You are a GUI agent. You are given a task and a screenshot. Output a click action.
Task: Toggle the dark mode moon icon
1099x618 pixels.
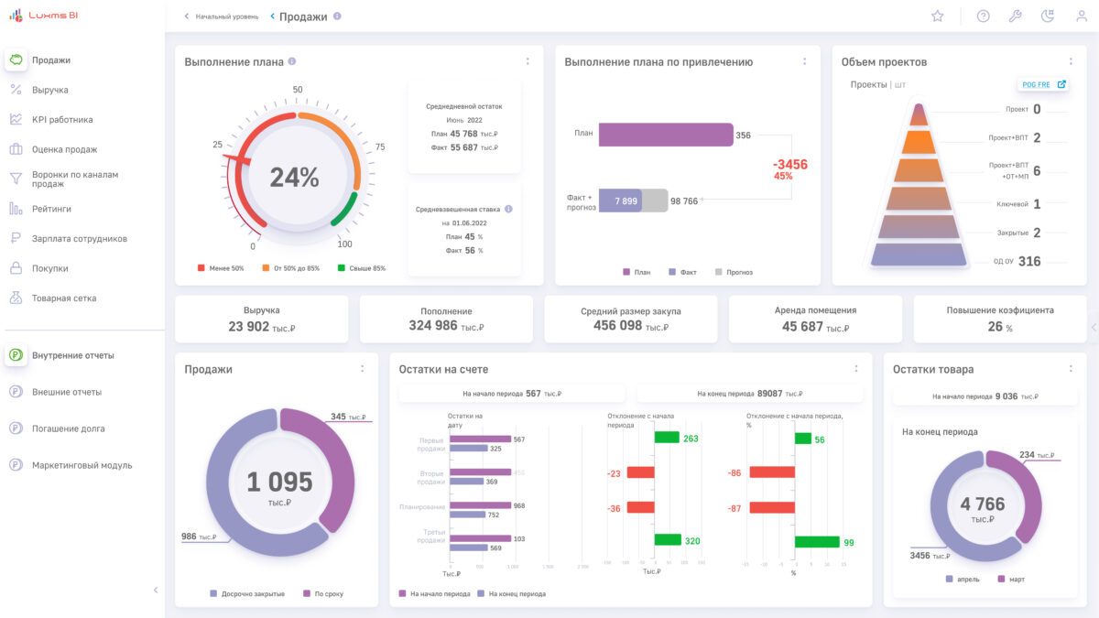pos(1048,16)
